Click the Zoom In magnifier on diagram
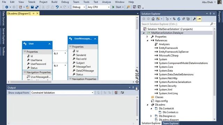The image size is (223, 125). [137, 71]
